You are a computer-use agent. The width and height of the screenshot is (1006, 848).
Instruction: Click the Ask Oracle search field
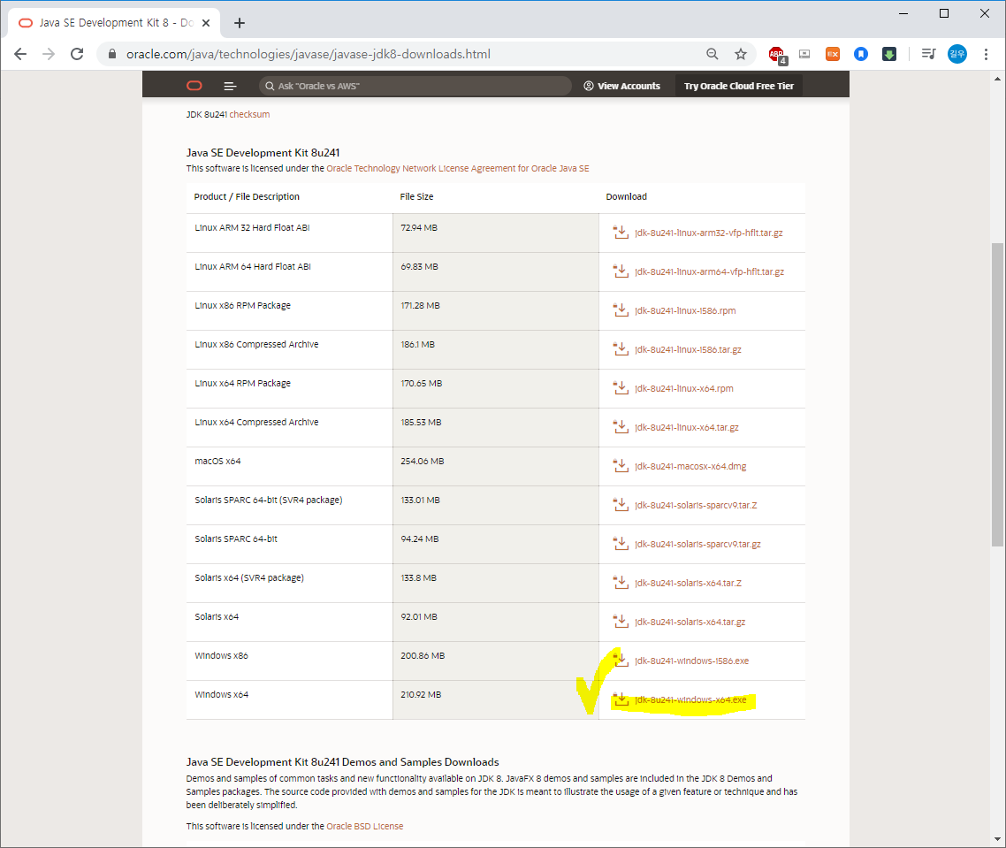click(415, 86)
